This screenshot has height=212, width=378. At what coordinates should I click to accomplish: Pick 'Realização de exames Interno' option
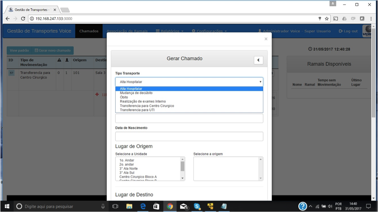click(143, 102)
